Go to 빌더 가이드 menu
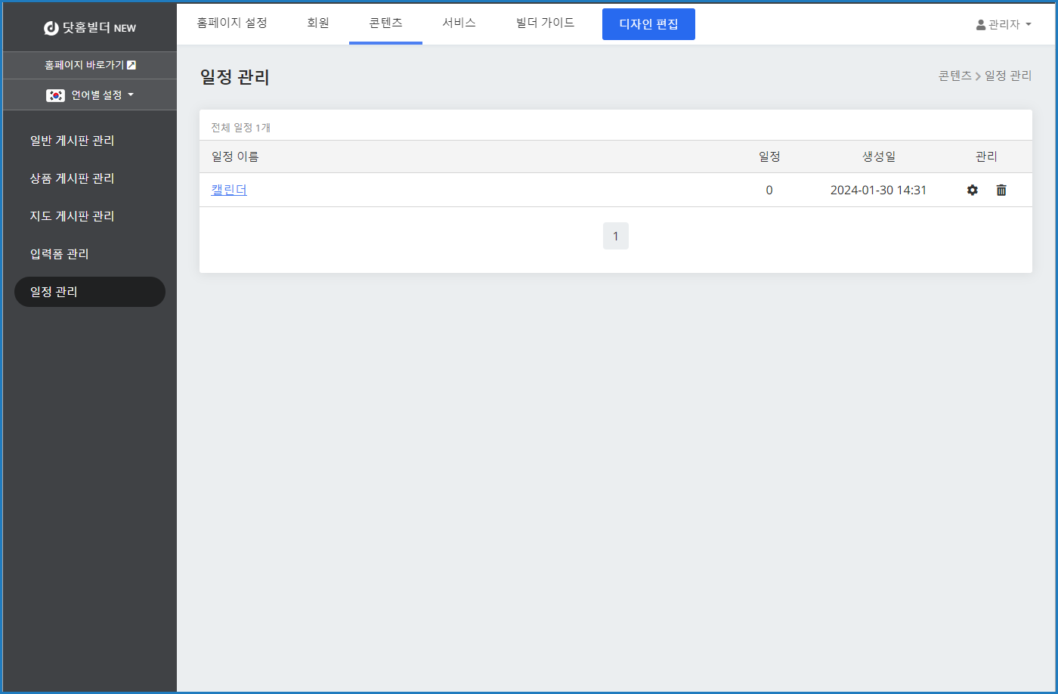The height and width of the screenshot is (694, 1058). pos(545,23)
